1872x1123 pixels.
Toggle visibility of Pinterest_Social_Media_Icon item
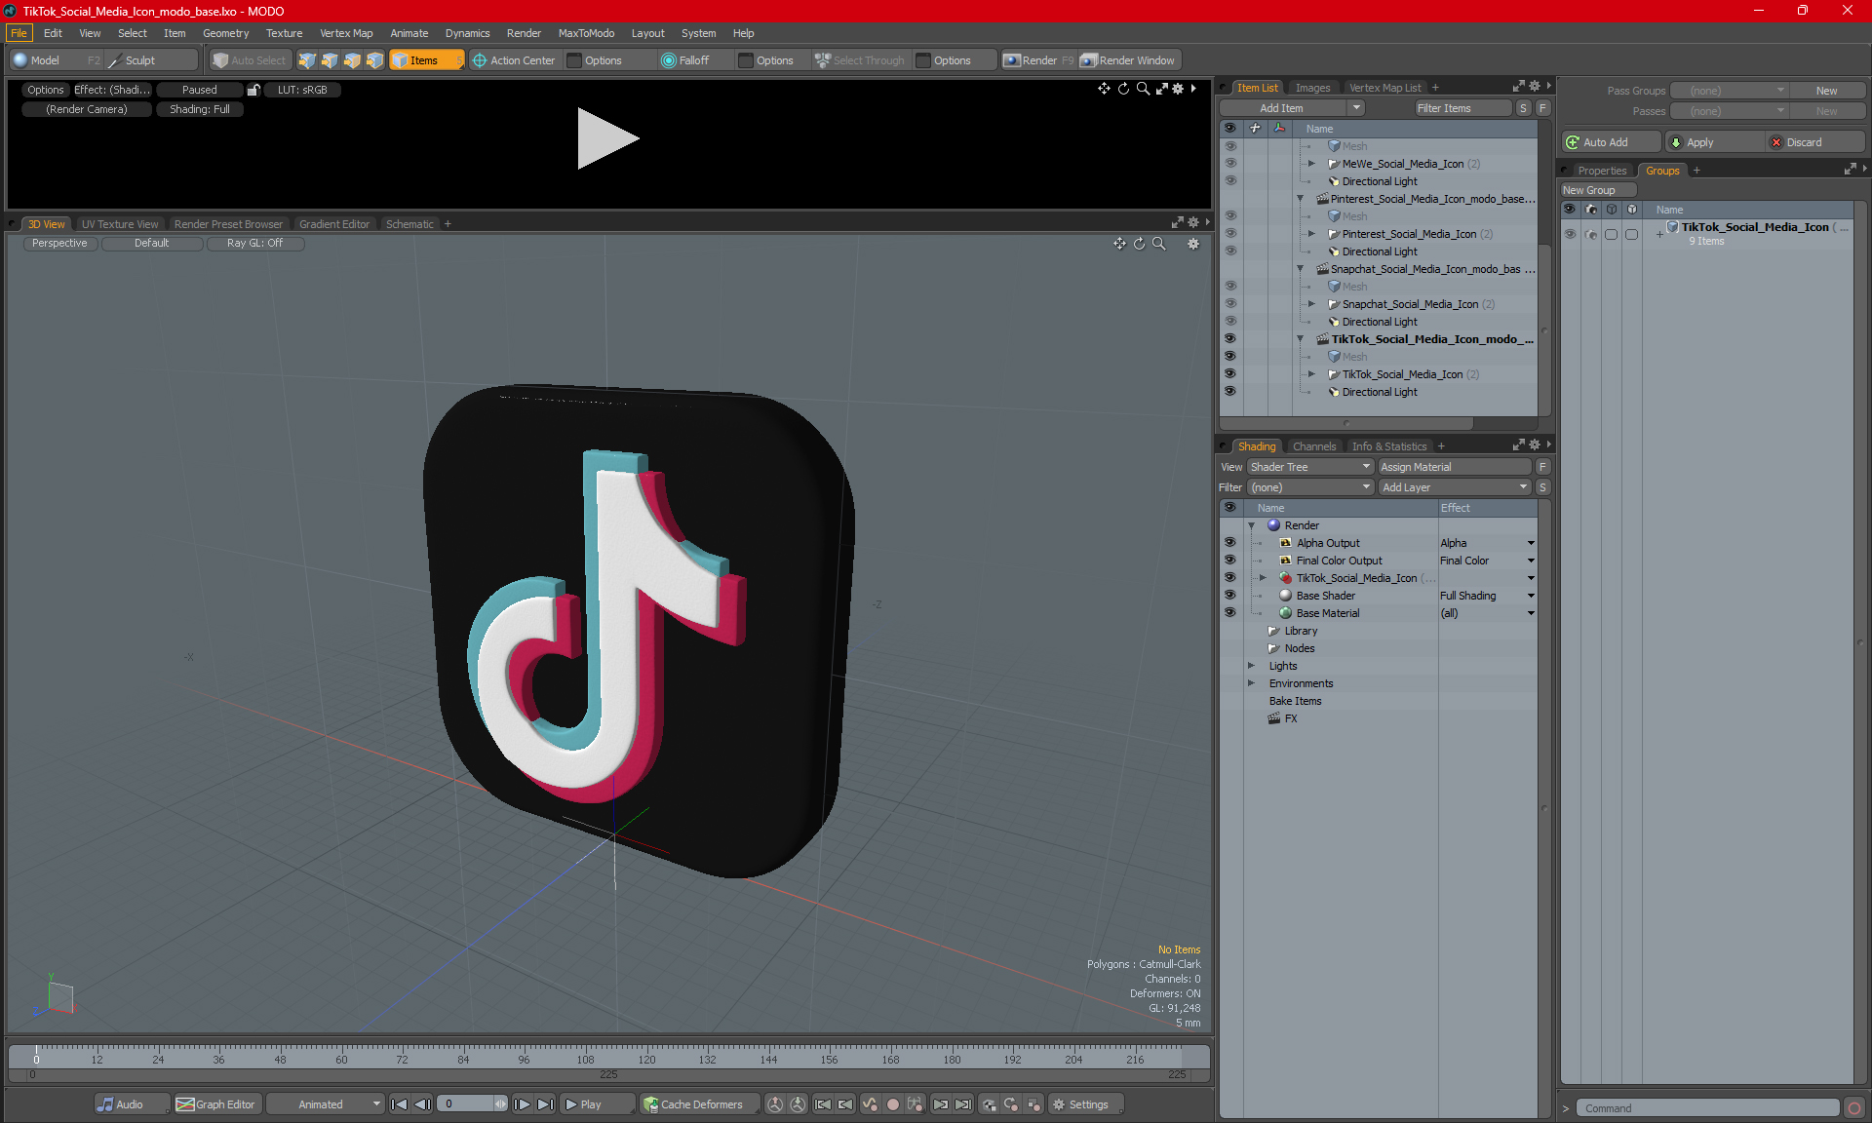coord(1229,234)
